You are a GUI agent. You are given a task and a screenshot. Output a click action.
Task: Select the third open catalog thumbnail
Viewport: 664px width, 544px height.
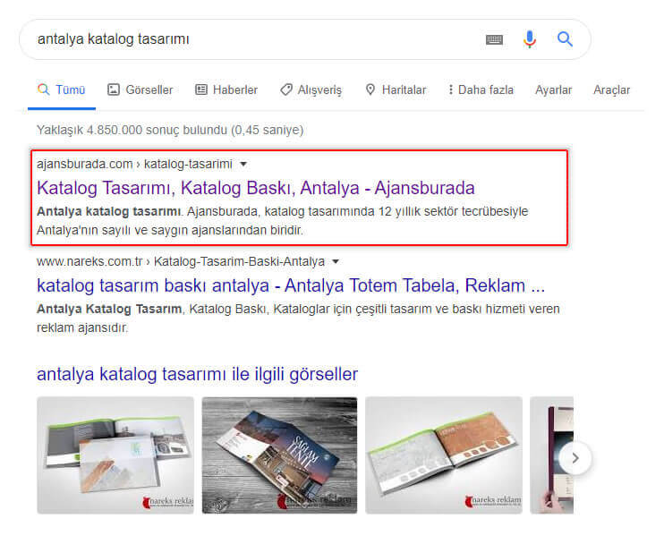click(x=444, y=455)
